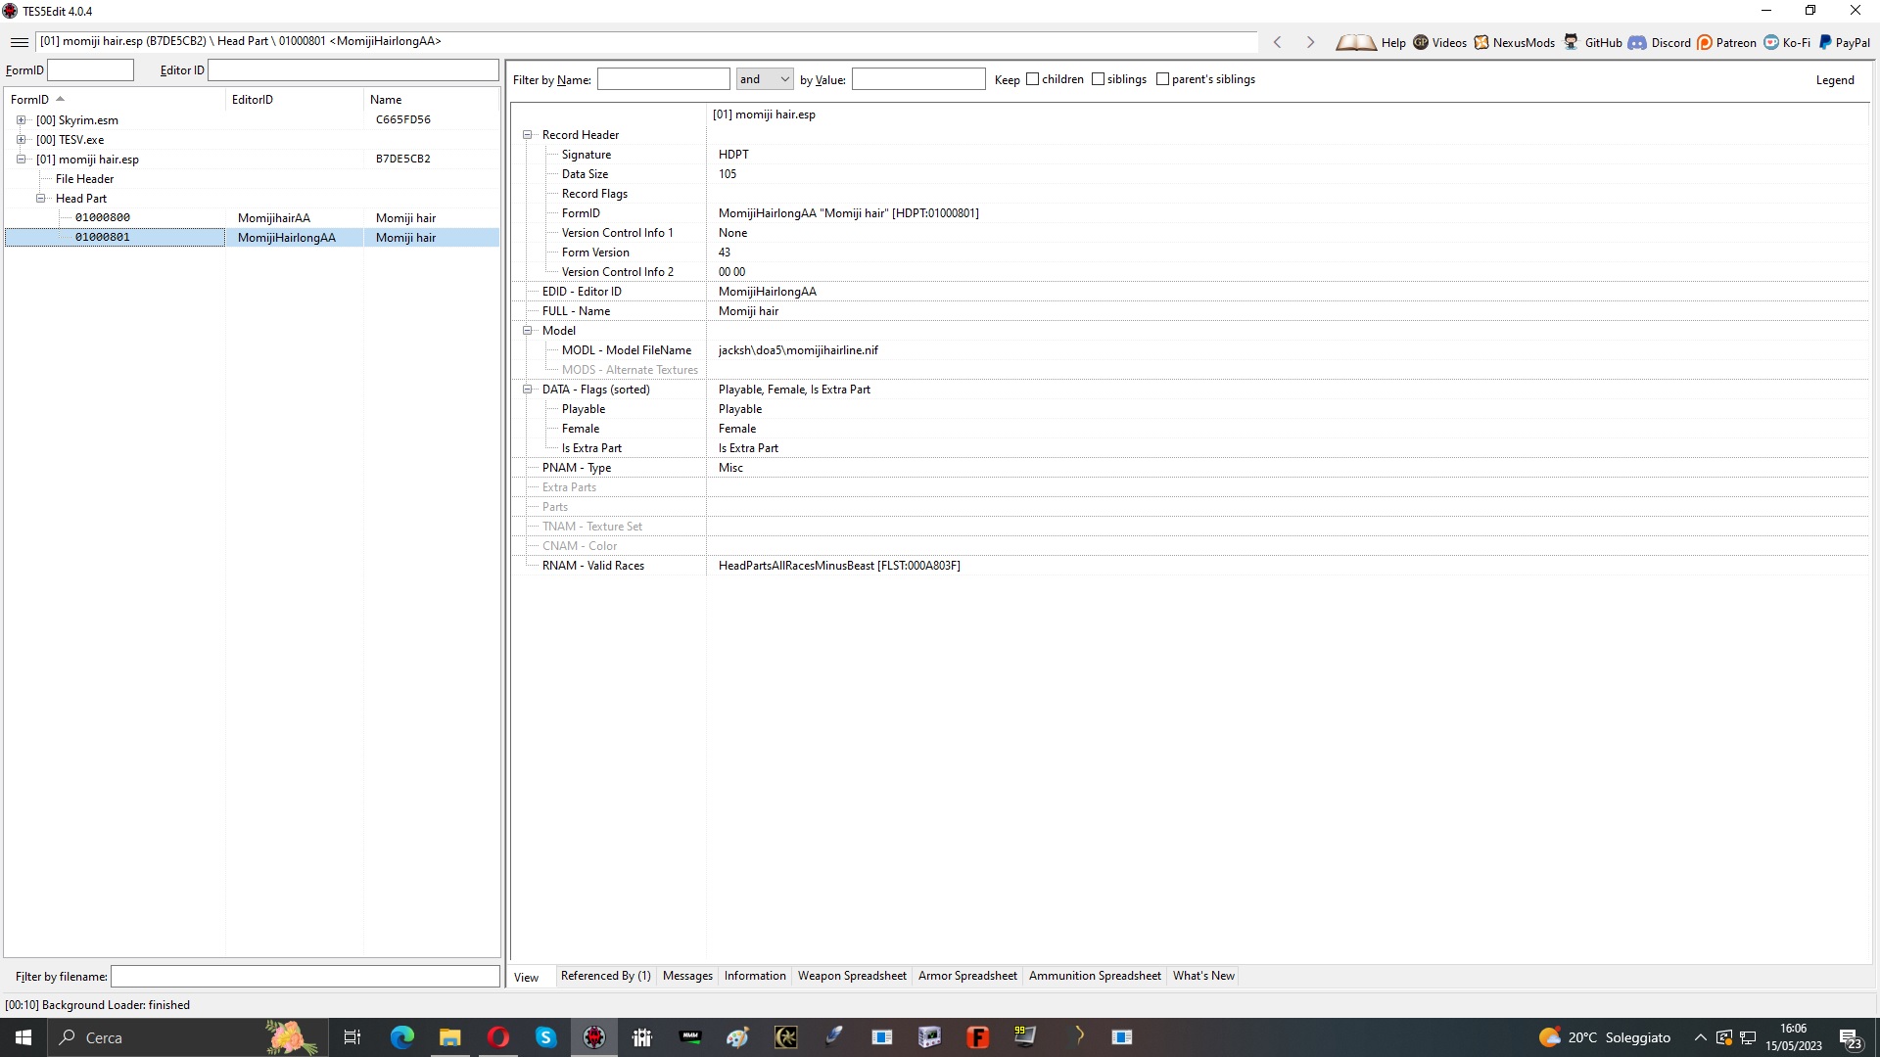Focus the Editor ID search field
The height and width of the screenshot is (1057, 1880).
pyautogui.click(x=353, y=70)
